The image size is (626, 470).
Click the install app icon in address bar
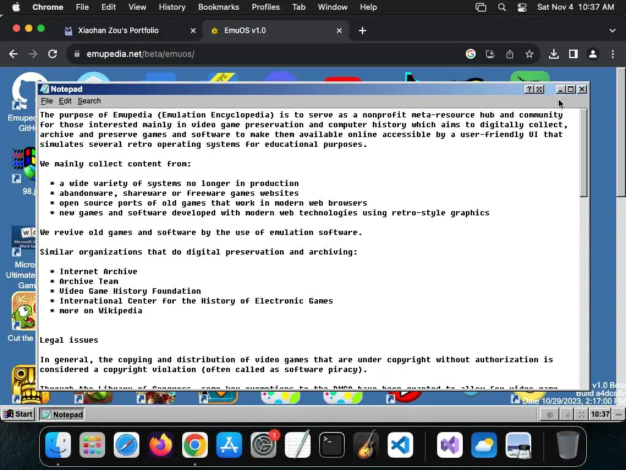pos(490,54)
